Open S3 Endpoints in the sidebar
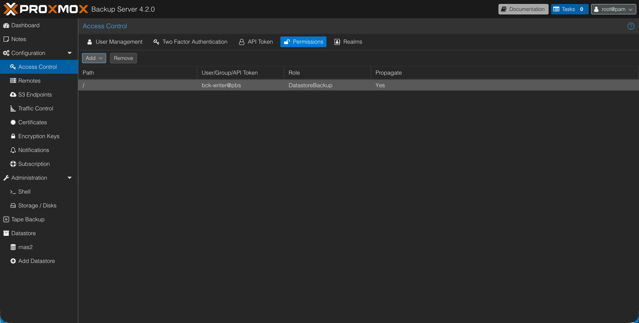 [39, 95]
